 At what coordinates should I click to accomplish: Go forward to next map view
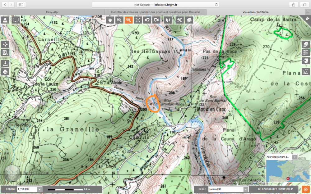[x=156, y=20]
